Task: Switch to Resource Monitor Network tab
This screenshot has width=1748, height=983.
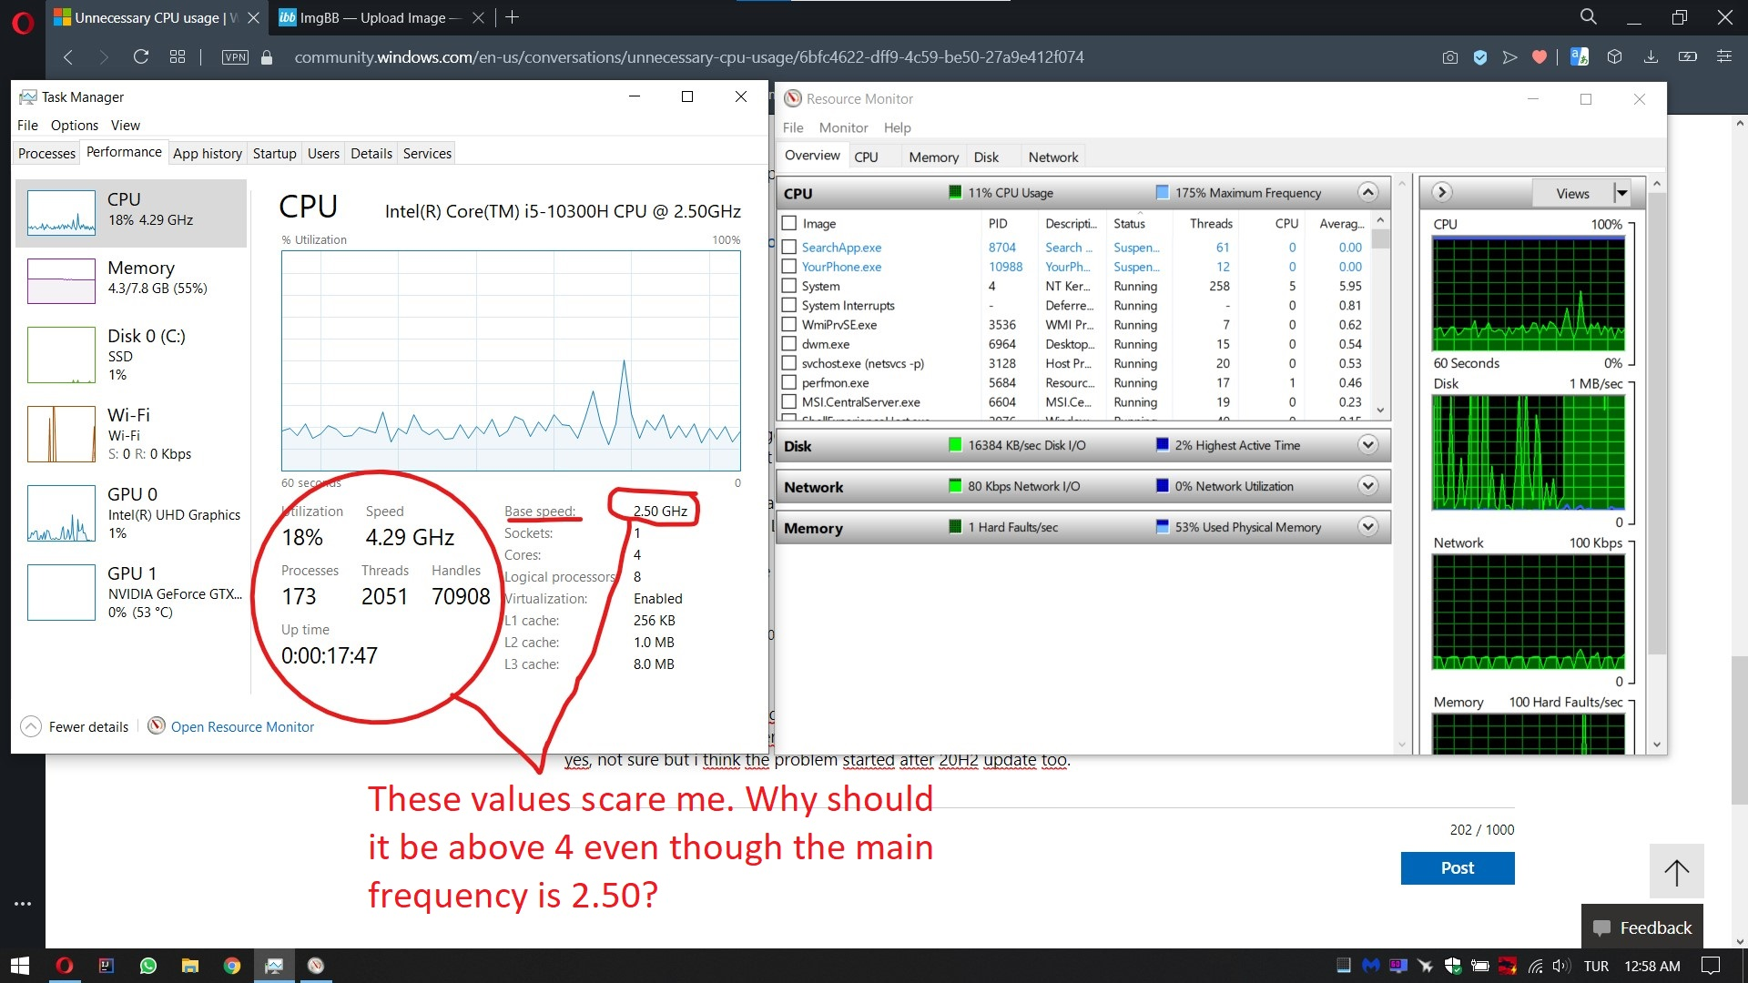Action: 1053,157
